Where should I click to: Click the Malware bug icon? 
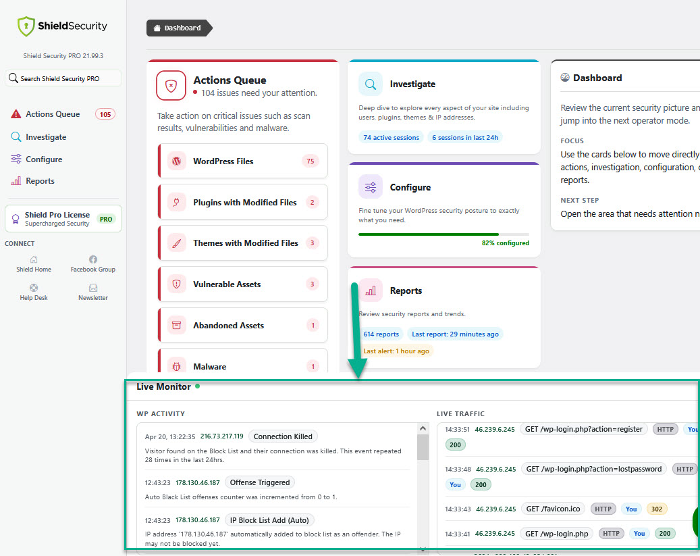(177, 366)
